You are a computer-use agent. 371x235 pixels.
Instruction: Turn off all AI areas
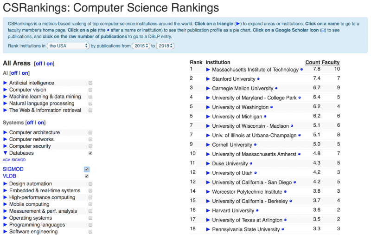click(14, 73)
